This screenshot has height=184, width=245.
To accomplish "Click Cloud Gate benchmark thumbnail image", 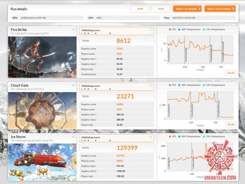I will [x=42, y=111].
